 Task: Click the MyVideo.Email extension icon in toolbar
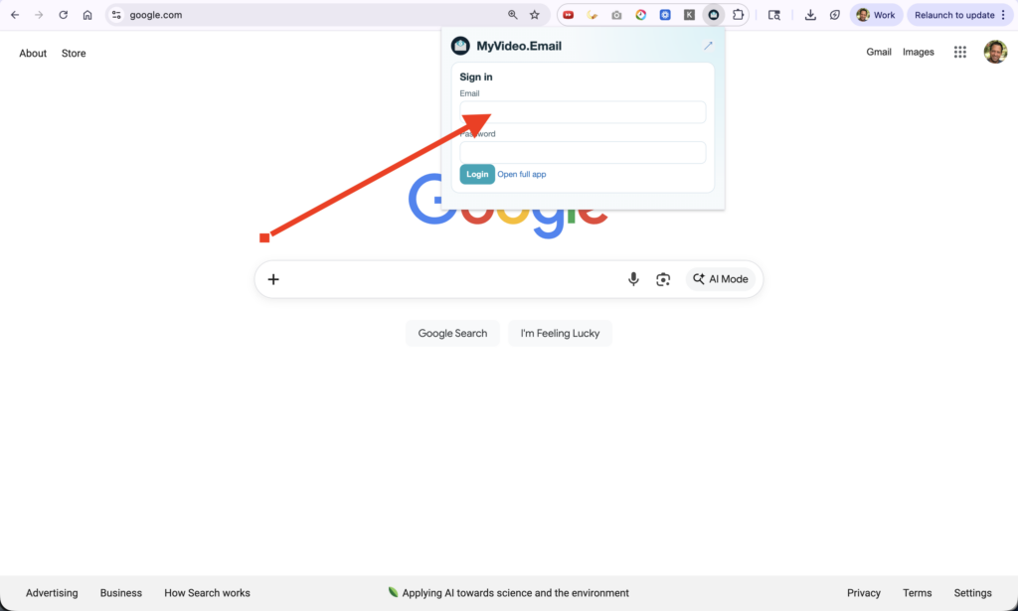point(713,15)
